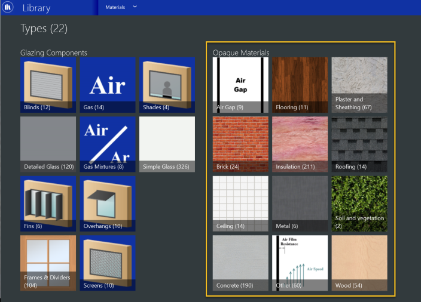Open the Fins (6) tile
Image resolution: width=421 pixels, height=302 pixels.
pyautogui.click(x=48, y=204)
